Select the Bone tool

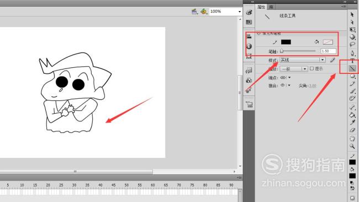[352, 107]
